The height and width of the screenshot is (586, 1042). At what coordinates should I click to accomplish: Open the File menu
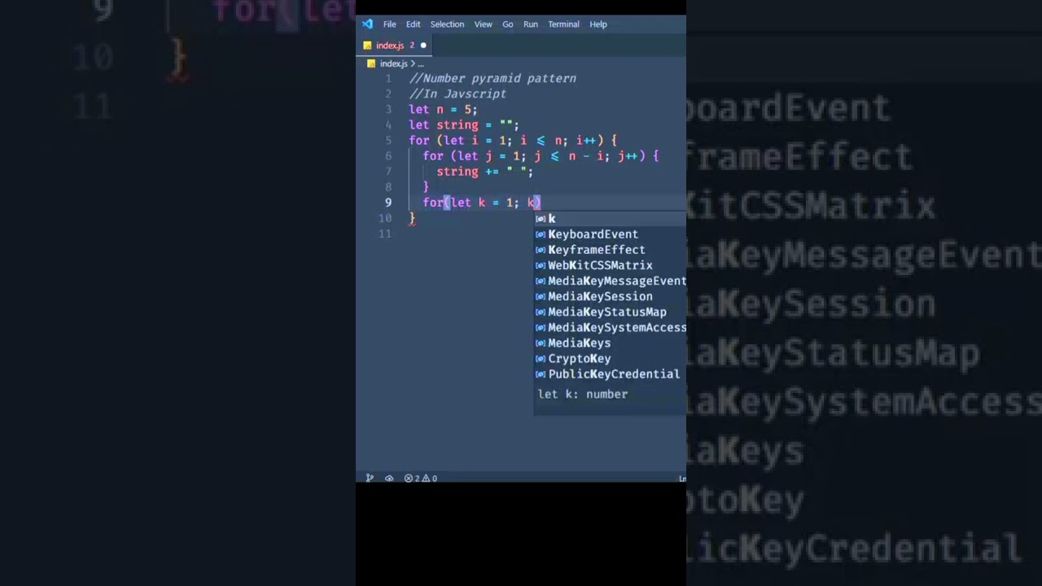point(390,24)
